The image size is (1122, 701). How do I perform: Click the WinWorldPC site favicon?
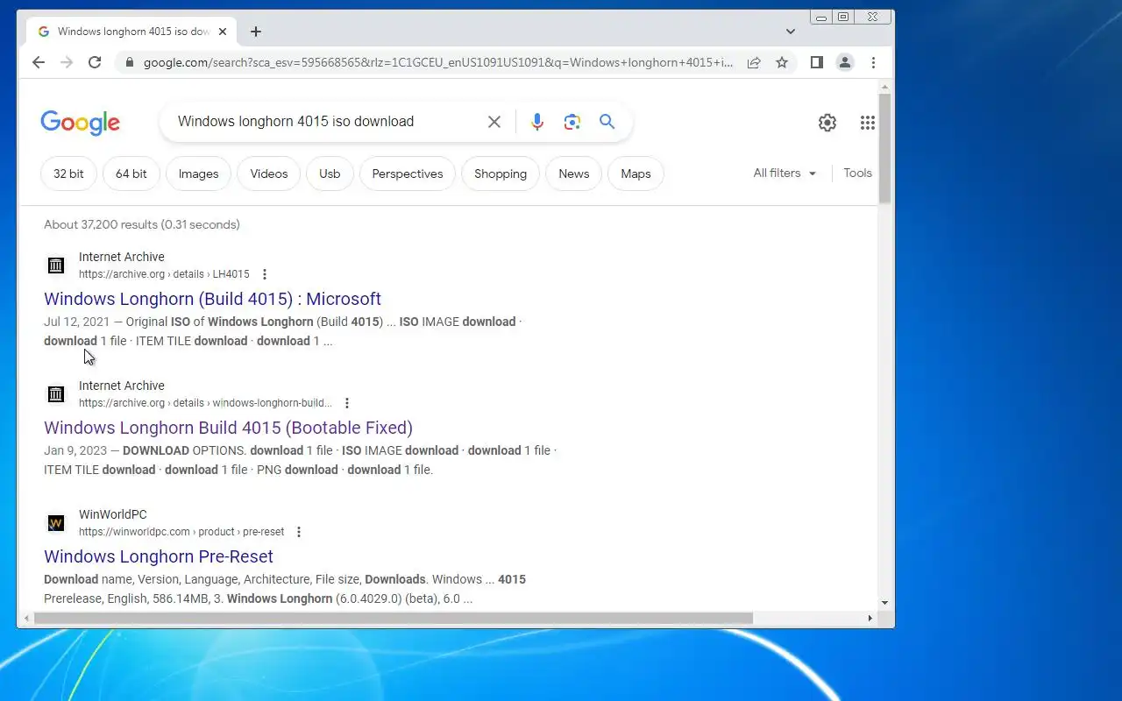[56, 523]
